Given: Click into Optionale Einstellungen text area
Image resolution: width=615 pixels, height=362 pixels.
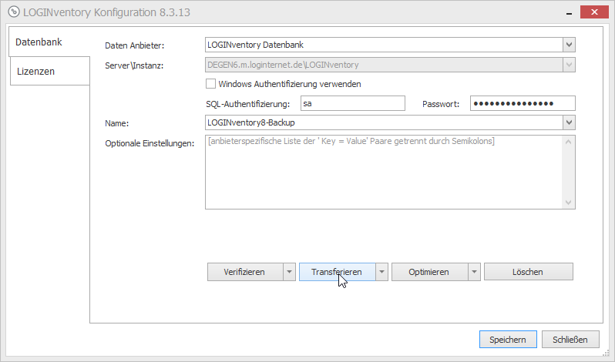Looking at the screenshot, I should click(x=384, y=172).
